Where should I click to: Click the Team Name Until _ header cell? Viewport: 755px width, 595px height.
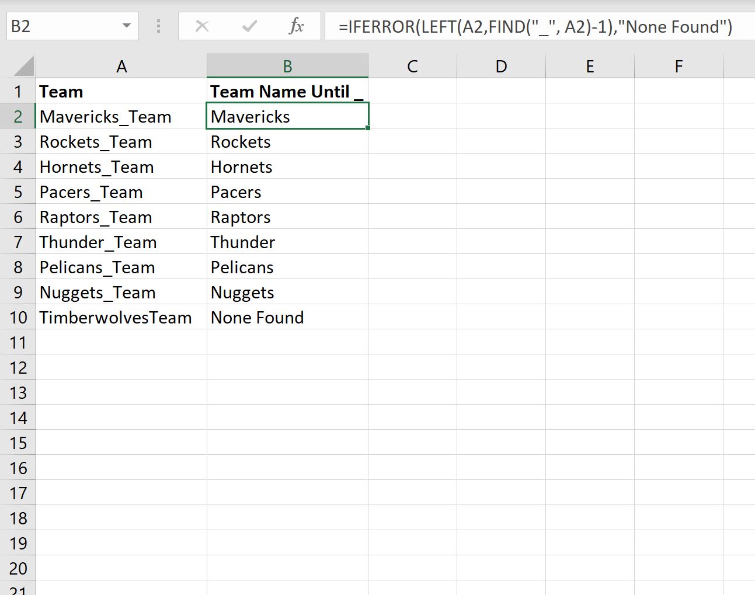point(287,91)
